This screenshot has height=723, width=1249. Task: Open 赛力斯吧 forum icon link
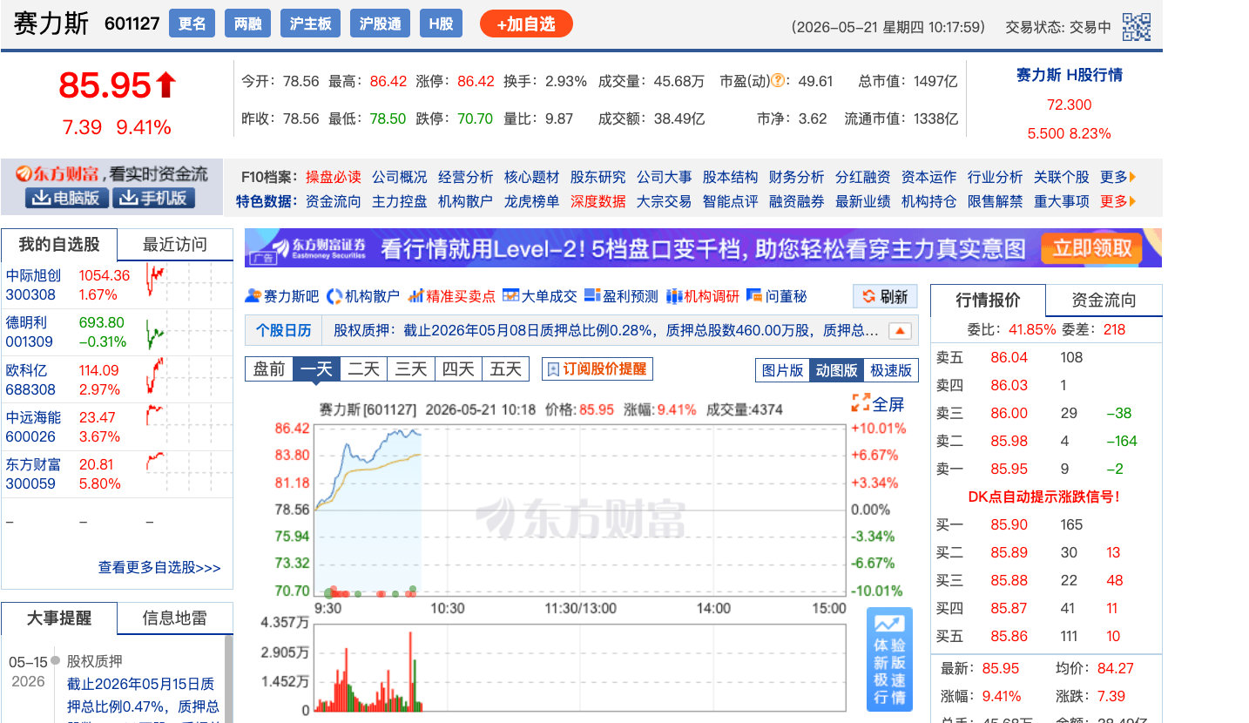282,296
